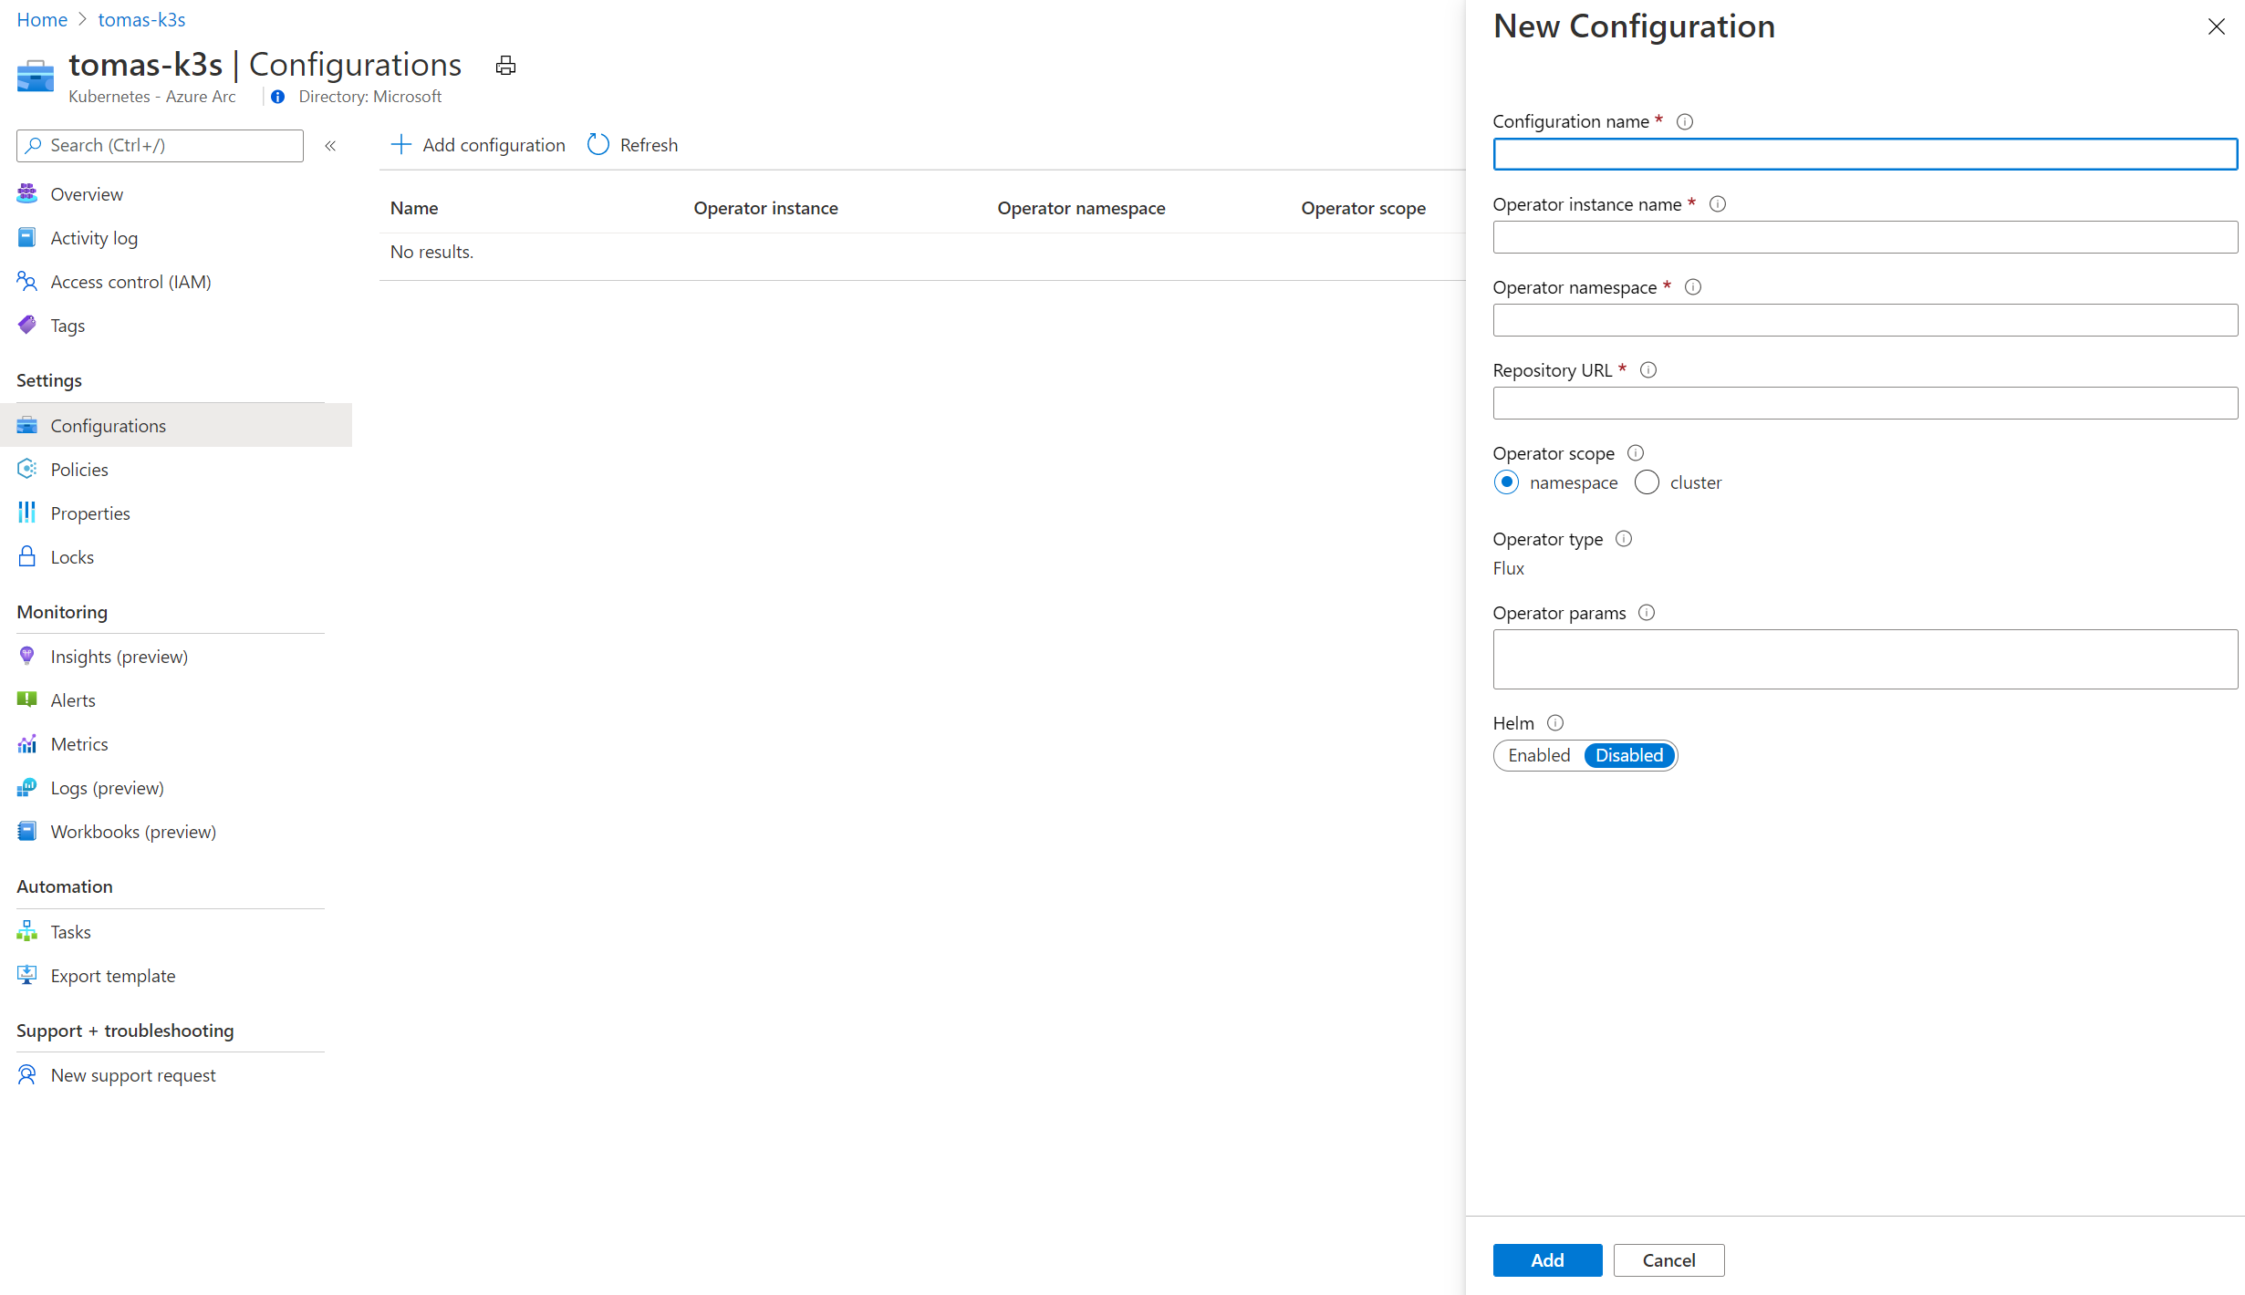Close the New Configuration panel
The height and width of the screenshot is (1295, 2245).
[x=2216, y=26]
